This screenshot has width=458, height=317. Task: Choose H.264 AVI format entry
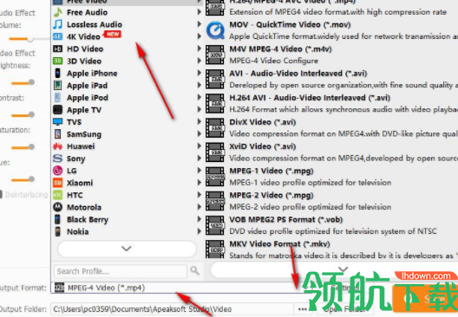[x=331, y=104]
